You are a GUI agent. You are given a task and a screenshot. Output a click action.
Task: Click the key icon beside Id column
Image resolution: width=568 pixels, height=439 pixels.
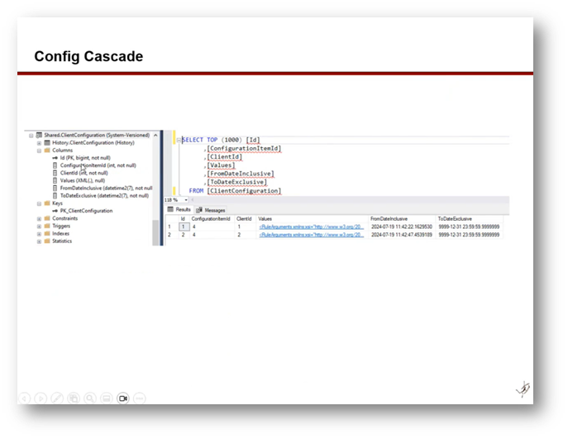click(55, 158)
